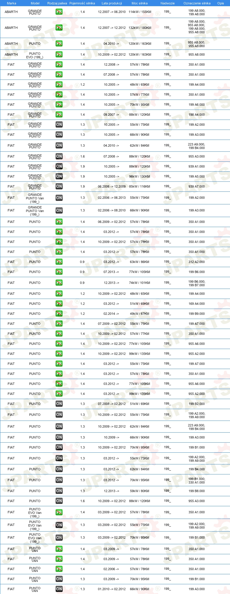Click the Model column header
The image size is (230, 594).
tap(35, 3)
